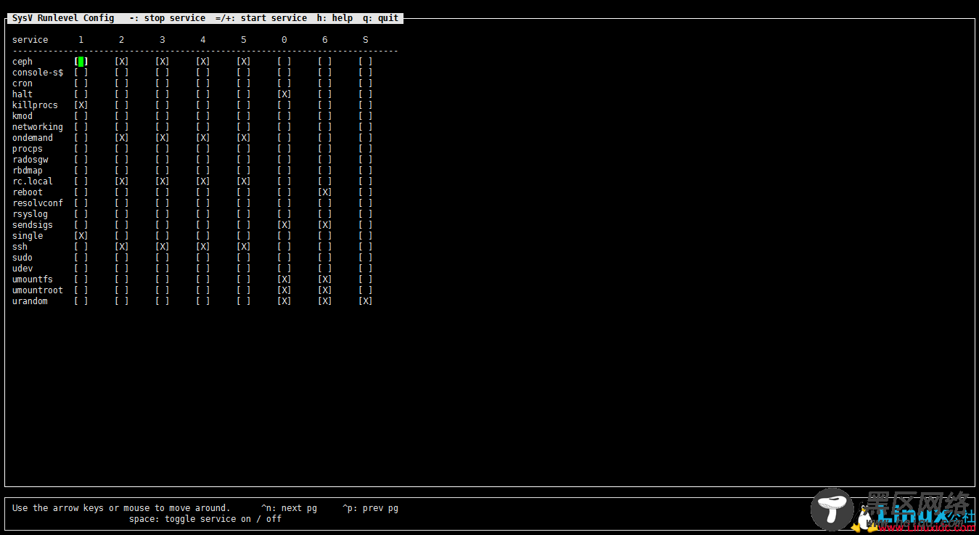The height and width of the screenshot is (535, 979).
Task: Uncheck sendsigs in runlevel 6
Action: tap(325, 225)
